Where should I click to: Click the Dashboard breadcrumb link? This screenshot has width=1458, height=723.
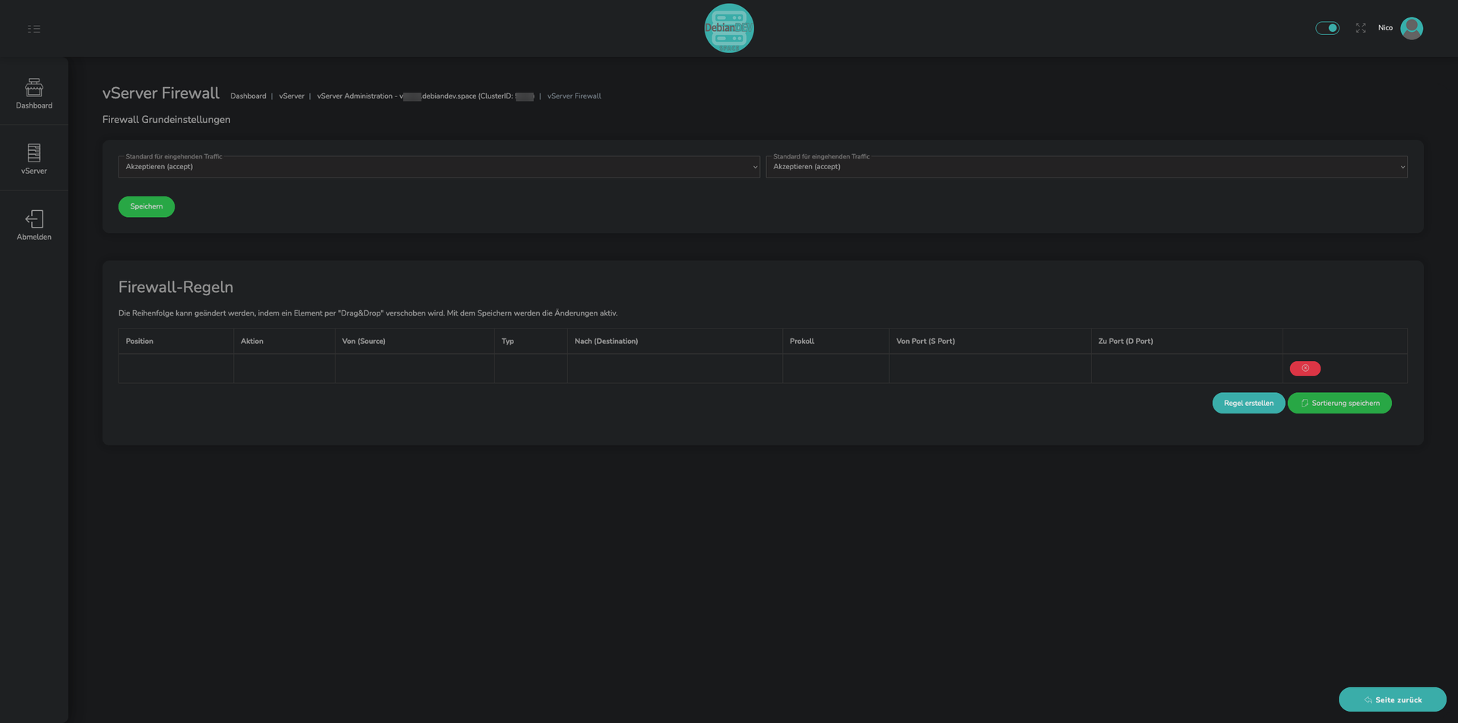248,96
